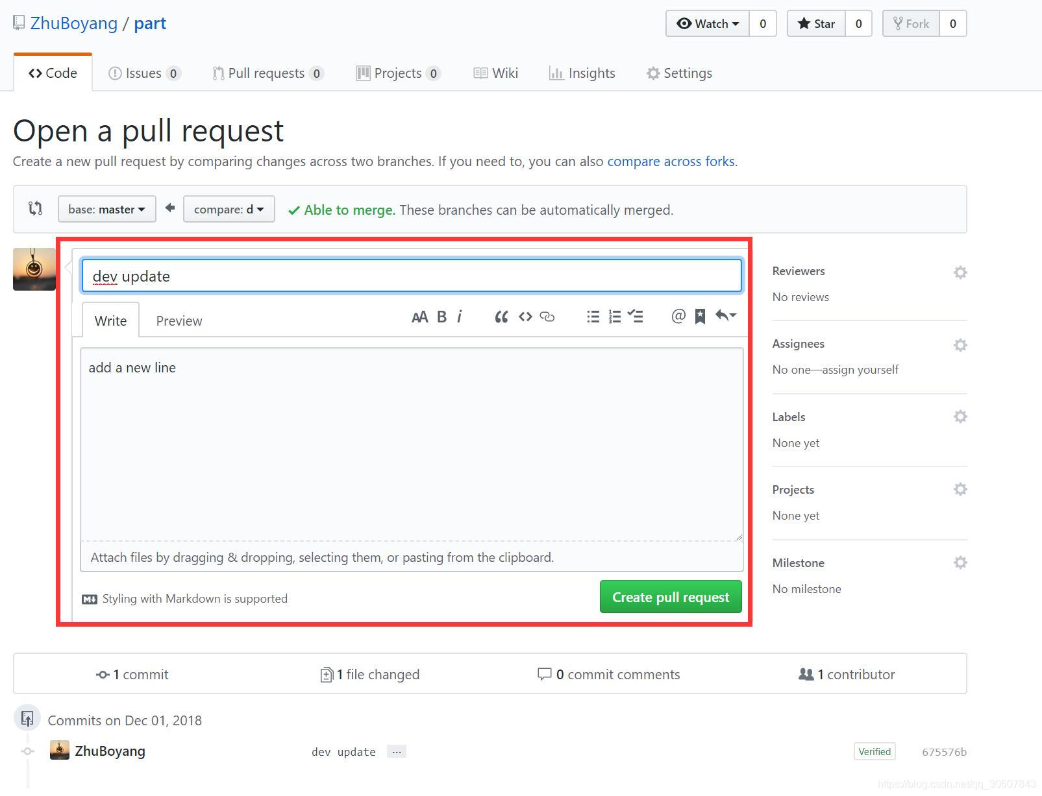The width and height of the screenshot is (1042, 796).
Task: Mention a user with @ icon
Action: coord(678,316)
